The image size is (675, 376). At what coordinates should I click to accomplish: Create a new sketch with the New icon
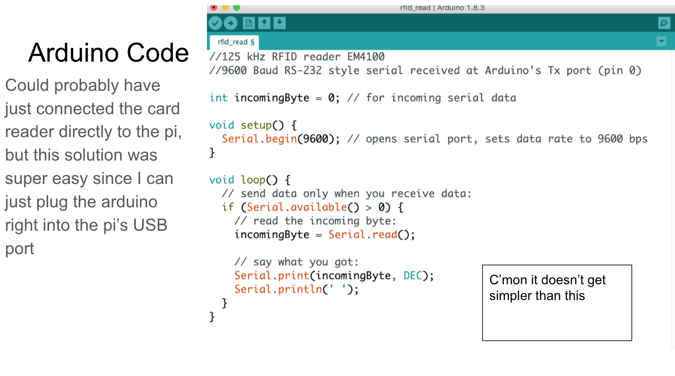pos(249,23)
